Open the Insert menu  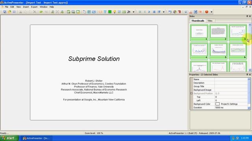26,7
